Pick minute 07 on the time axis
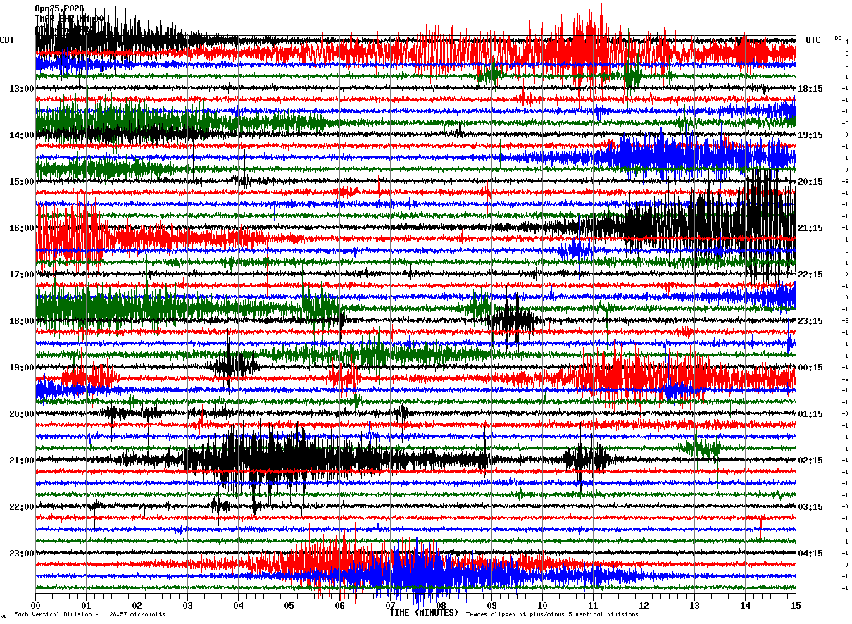The height and width of the screenshot is (624, 852). [x=390, y=605]
